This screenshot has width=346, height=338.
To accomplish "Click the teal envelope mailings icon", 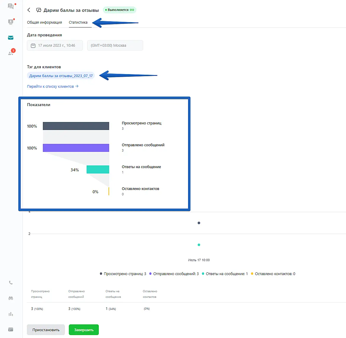I will 11,38.
